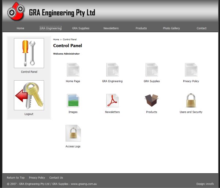Open Photo Gallery from the navigation bar
220x188 pixels.
point(171,28)
